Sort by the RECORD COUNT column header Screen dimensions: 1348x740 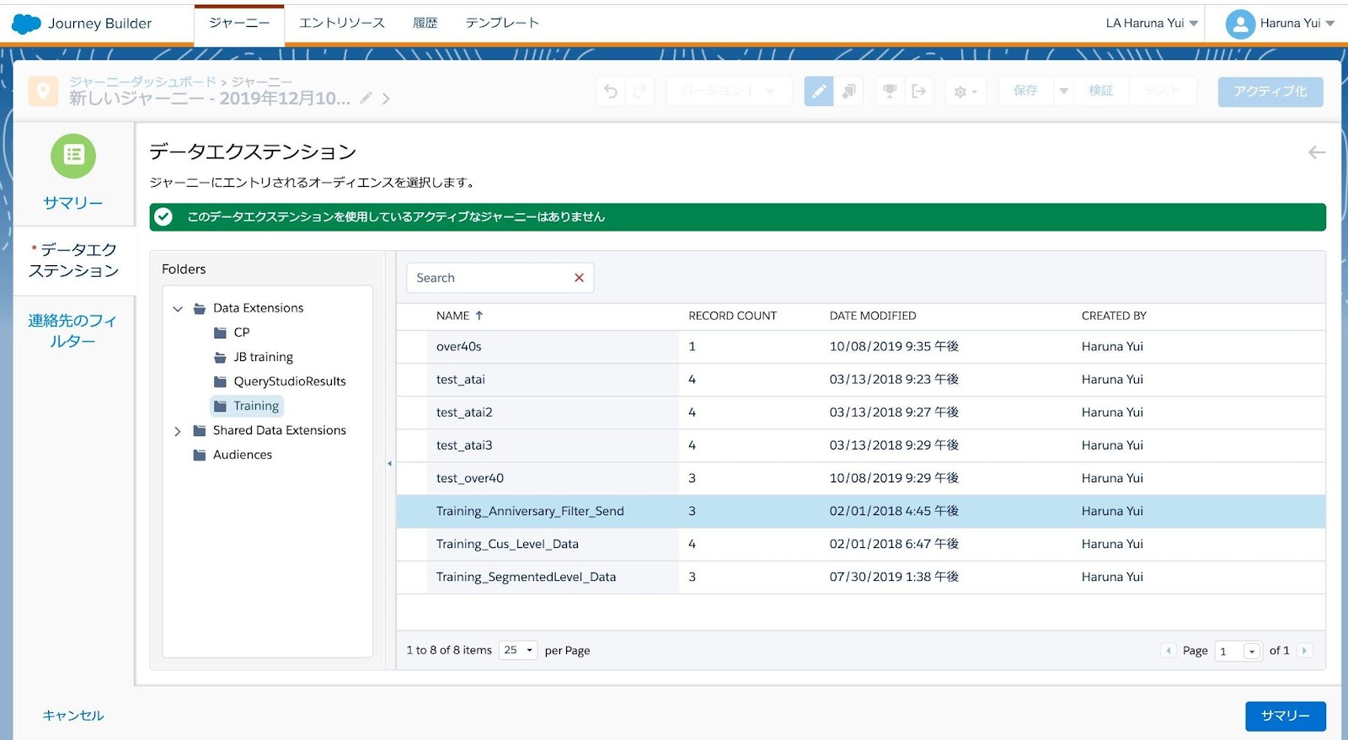[732, 316]
